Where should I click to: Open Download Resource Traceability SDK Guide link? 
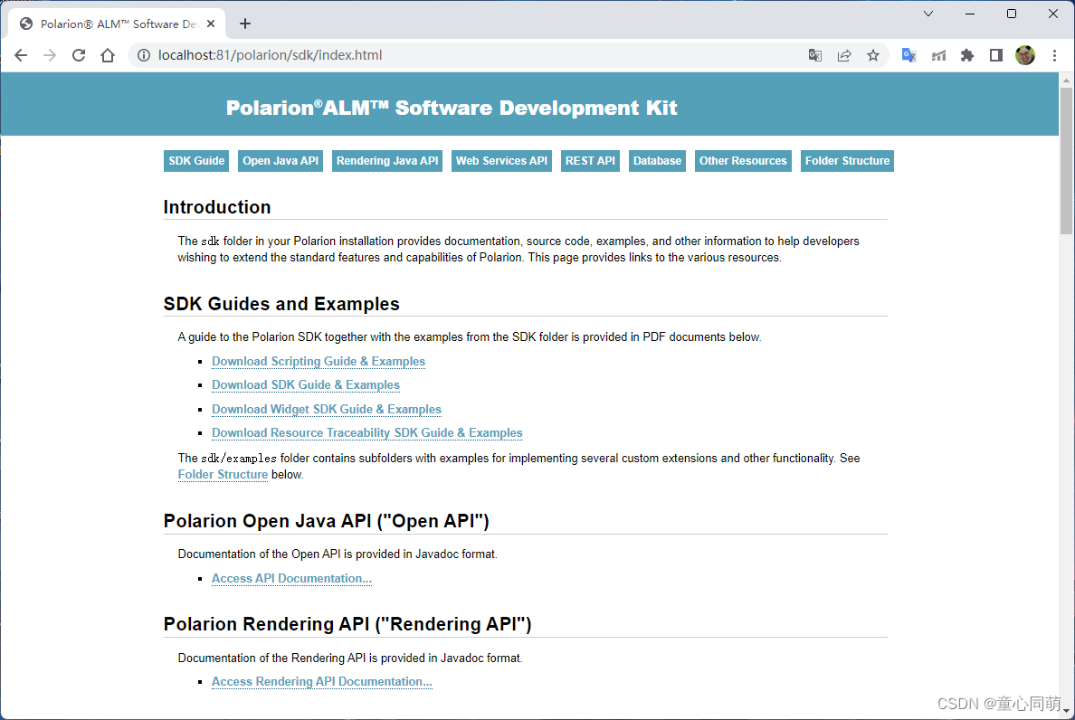click(x=366, y=433)
